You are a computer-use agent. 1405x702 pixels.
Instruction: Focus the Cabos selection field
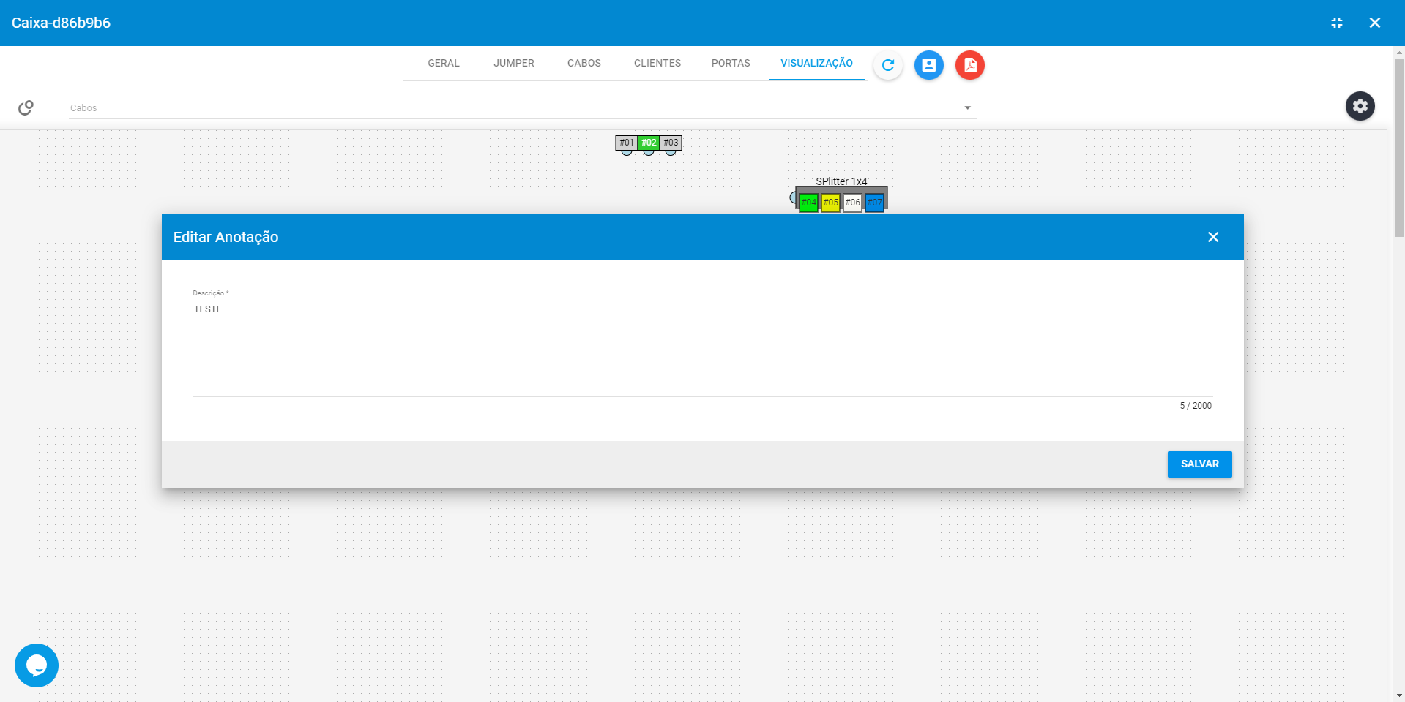(x=522, y=107)
